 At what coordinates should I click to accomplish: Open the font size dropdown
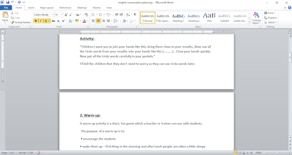click(x=62, y=15)
